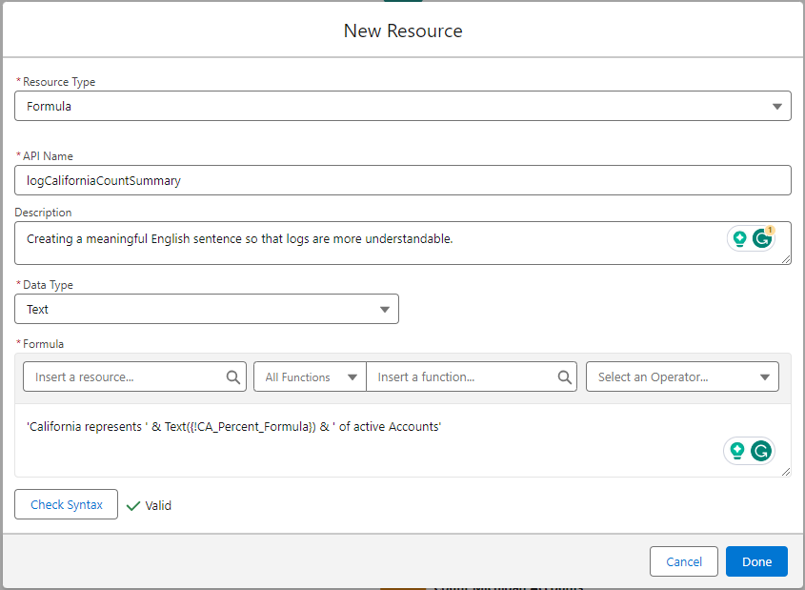This screenshot has width=805, height=590.
Task: Click the Formula field label
Action: pos(43,344)
